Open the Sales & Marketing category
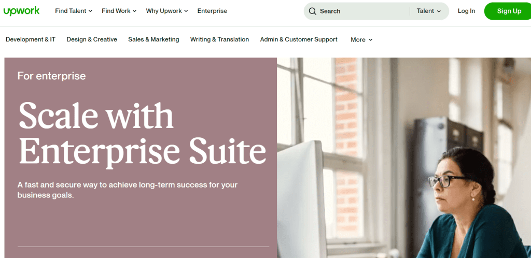This screenshot has width=531, height=258. (x=153, y=39)
